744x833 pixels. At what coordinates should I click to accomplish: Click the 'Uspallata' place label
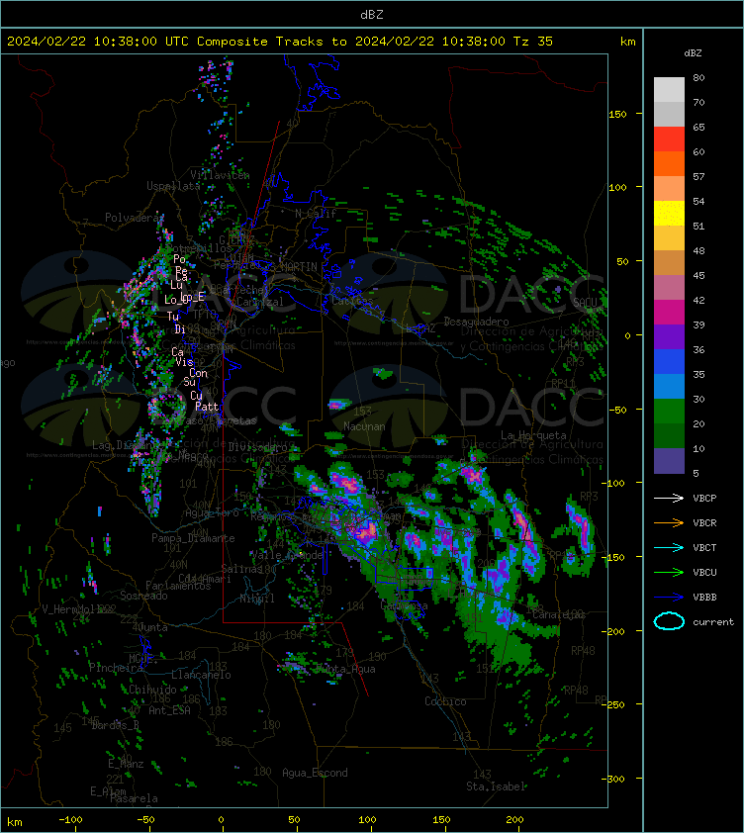coord(173,186)
